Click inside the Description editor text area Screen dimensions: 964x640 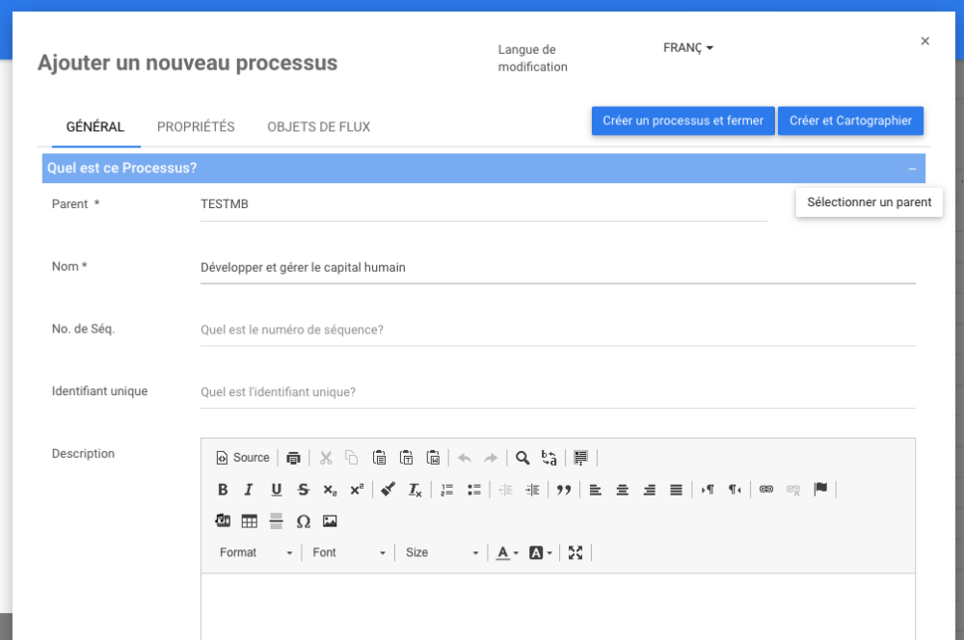(x=557, y=606)
